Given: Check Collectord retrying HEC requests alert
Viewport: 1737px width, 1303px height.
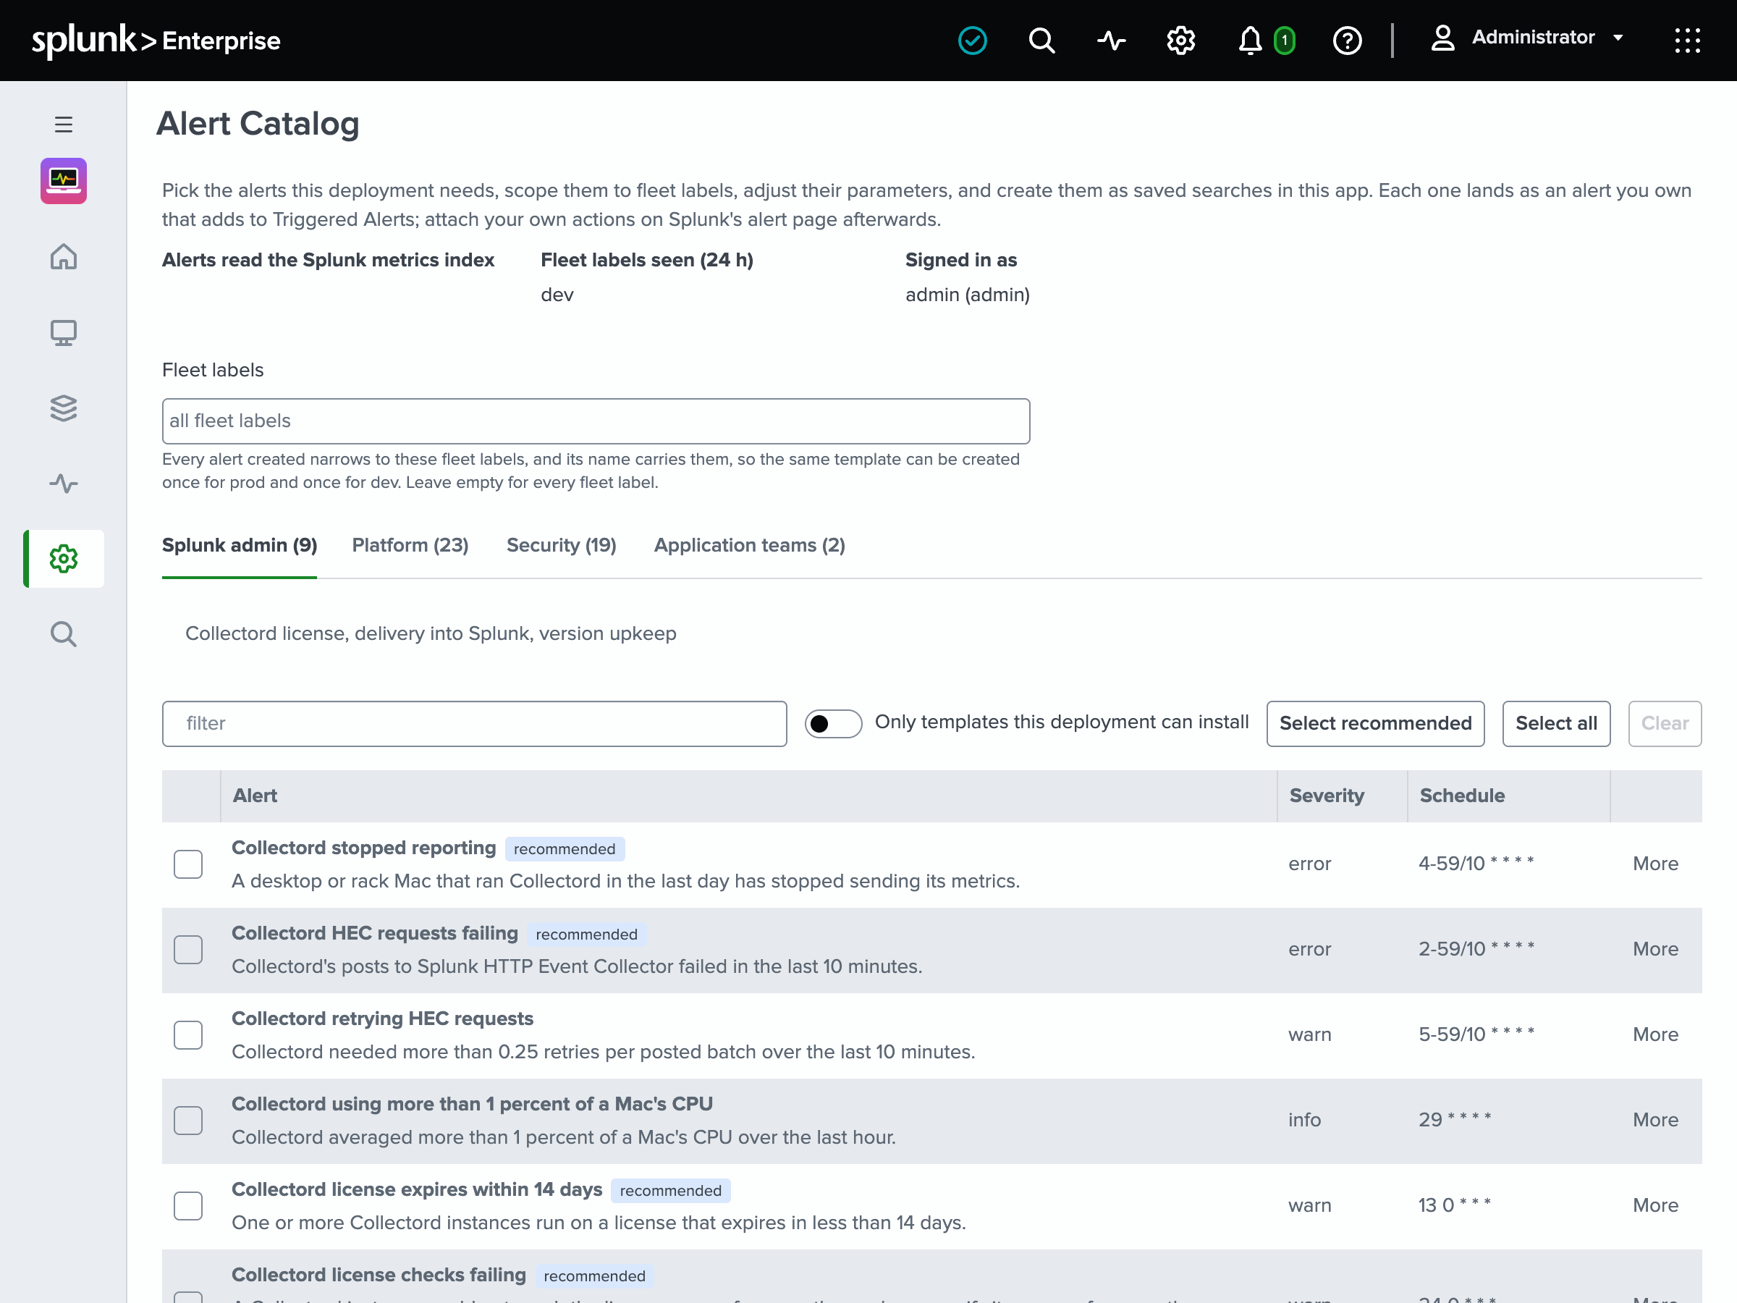Looking at the screenshot, I should (x=187, y=1034).
